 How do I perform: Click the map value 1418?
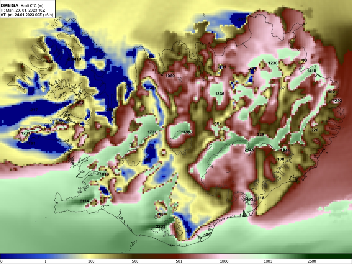tap(312, 71)
